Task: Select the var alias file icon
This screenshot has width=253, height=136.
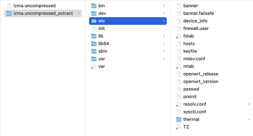Action: click(94, 66)
